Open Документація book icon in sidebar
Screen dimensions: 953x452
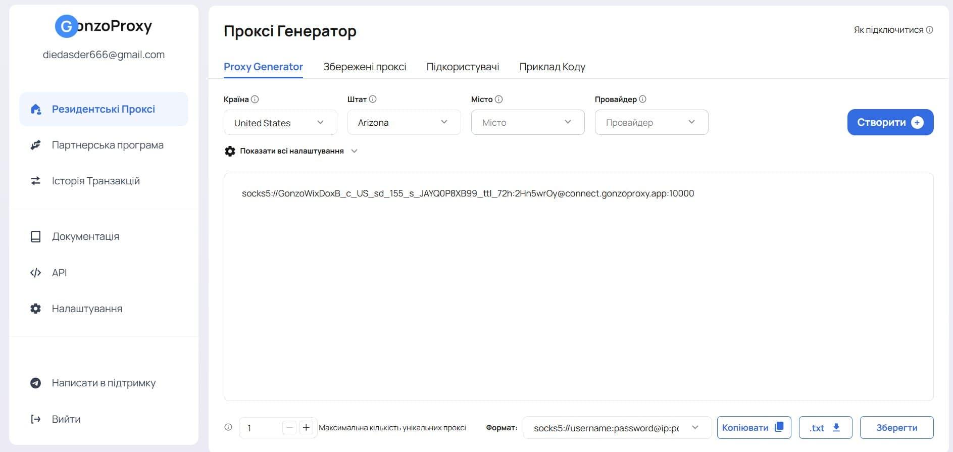click(35, 236)
